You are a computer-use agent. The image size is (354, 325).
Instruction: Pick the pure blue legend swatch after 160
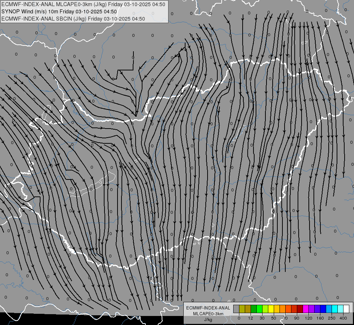323,309
